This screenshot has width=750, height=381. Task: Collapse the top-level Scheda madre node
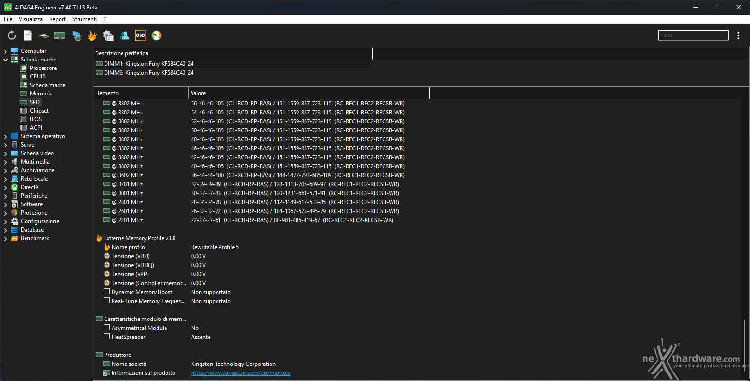pos(6,60)
